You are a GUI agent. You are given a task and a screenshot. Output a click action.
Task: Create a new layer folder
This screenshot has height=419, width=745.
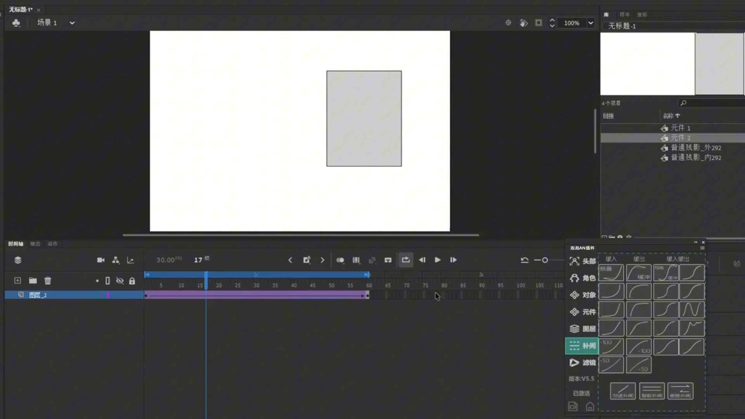(33, 280)
